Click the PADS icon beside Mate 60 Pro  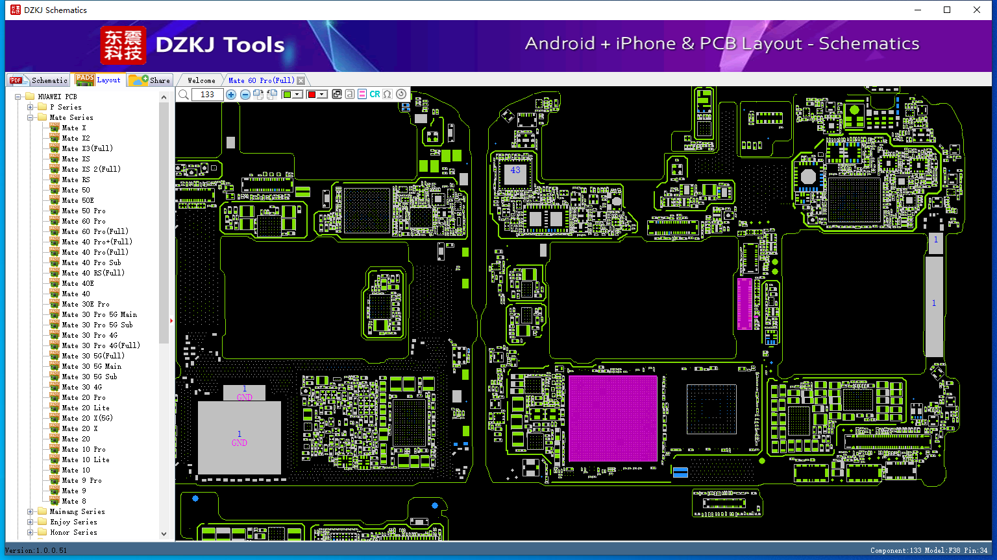click(x=55, y=222)
